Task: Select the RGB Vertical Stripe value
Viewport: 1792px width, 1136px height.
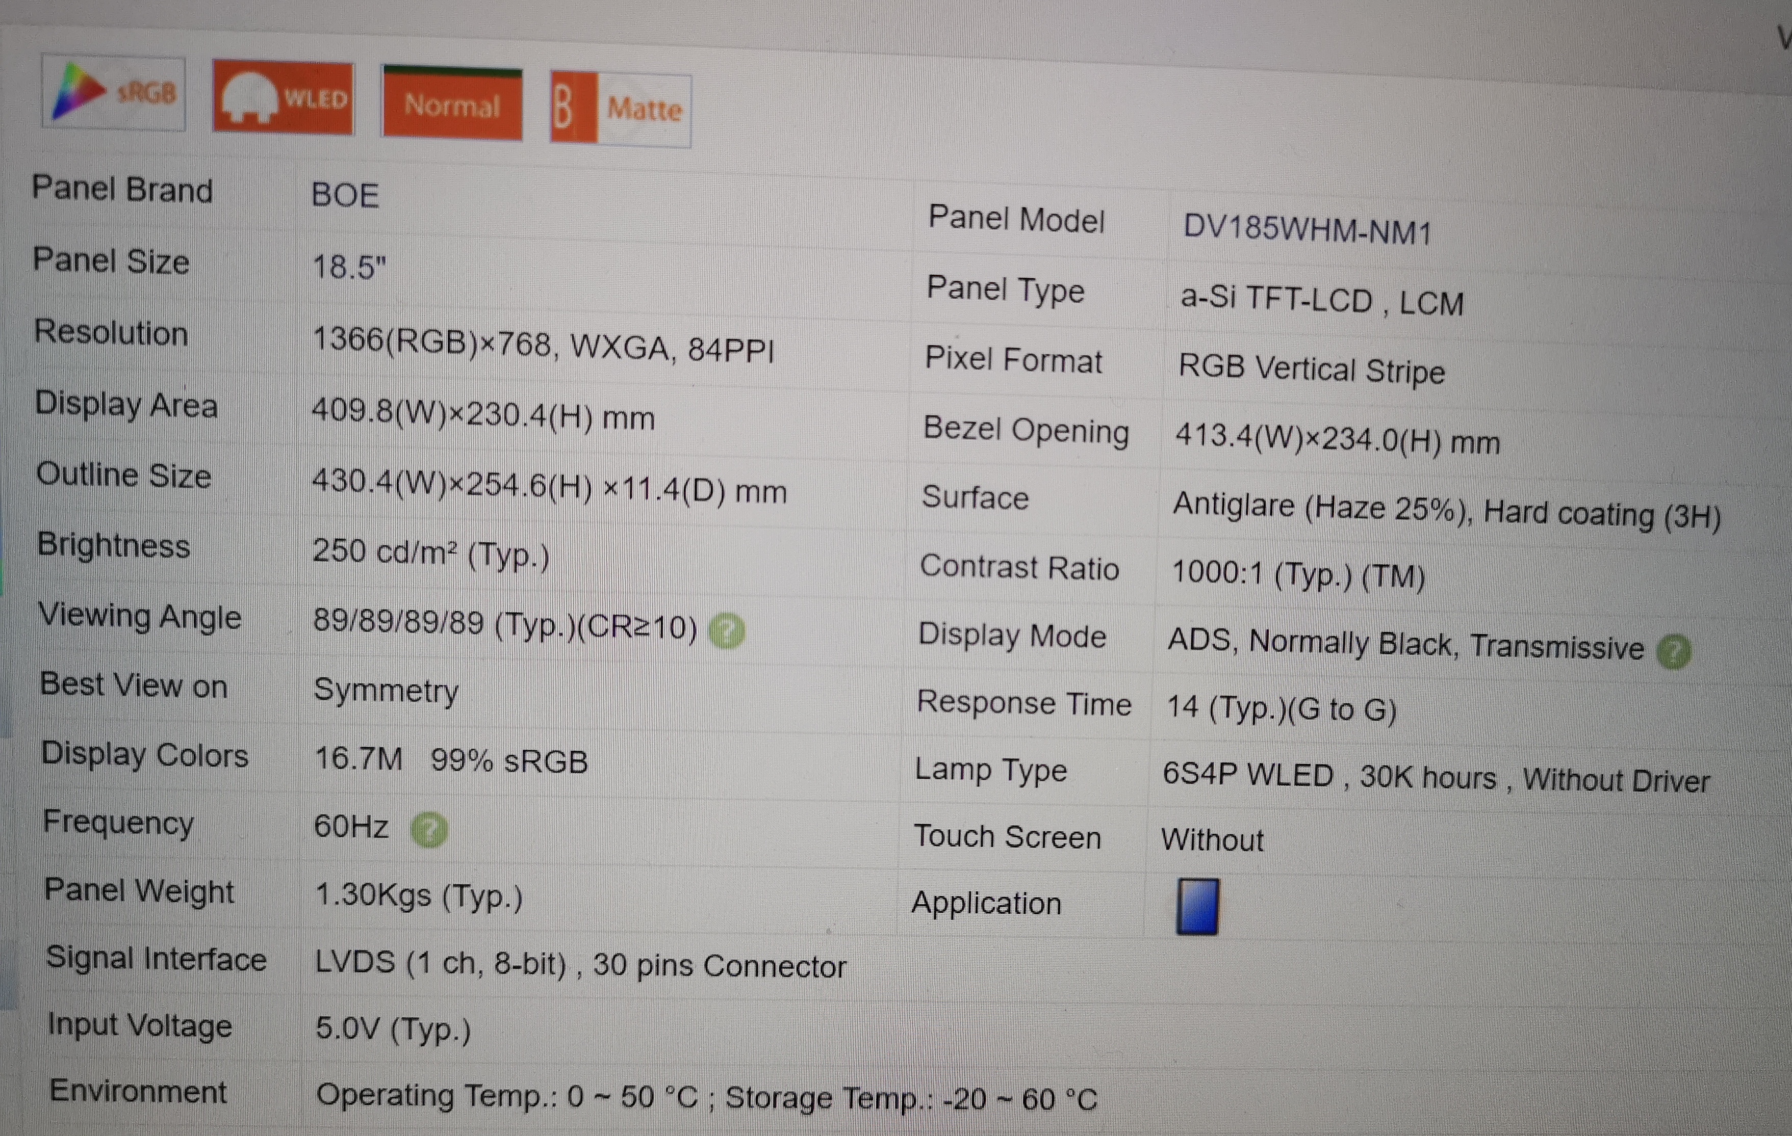Action: 1311,369
